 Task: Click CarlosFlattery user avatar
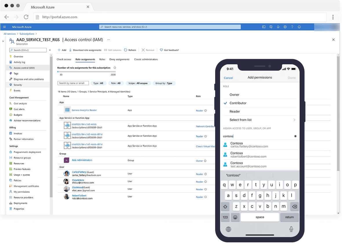click(x=67, y=174)
